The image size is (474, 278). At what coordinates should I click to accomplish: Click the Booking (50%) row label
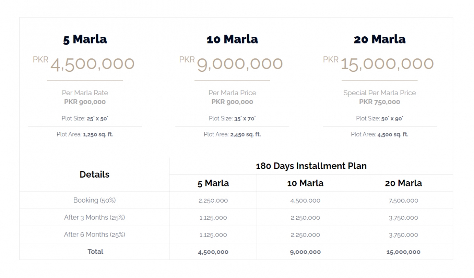point(94,200)
